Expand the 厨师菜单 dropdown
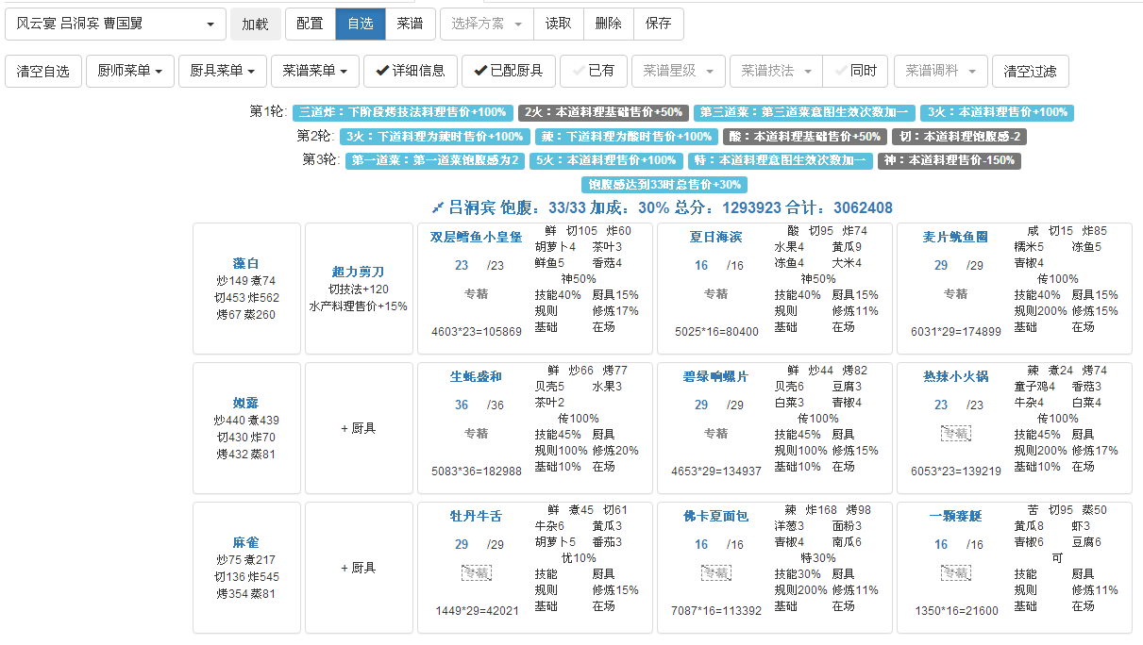 click(130, 71)
